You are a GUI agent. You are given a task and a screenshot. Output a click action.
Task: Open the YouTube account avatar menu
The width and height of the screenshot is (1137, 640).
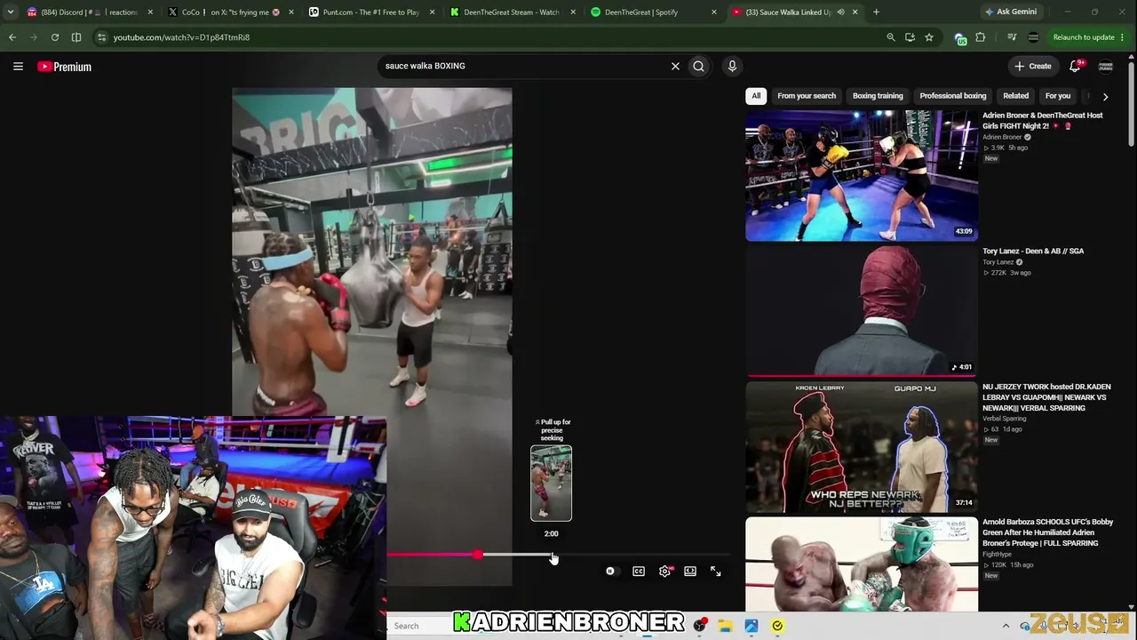tap(1106, 66)
